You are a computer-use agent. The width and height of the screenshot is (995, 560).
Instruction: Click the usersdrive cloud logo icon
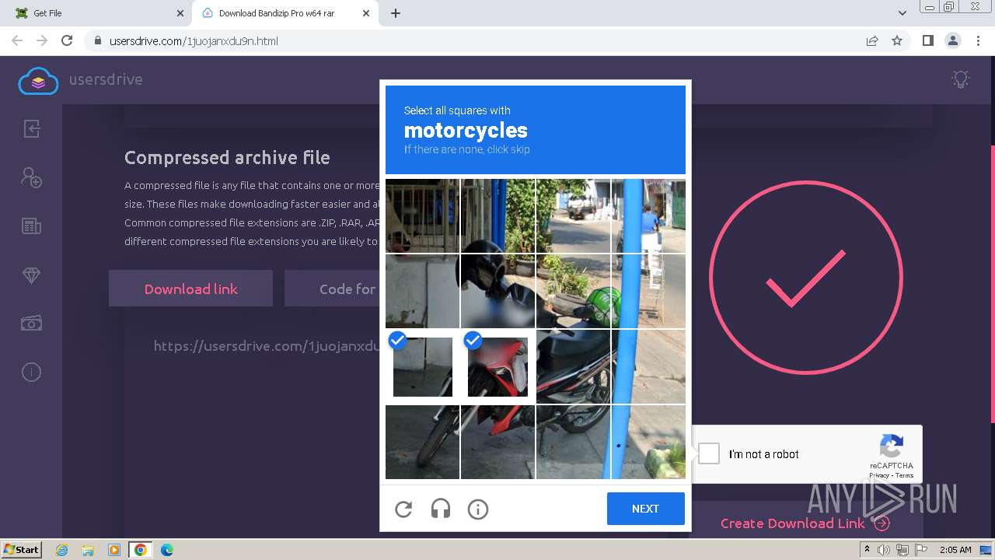tap(38, 80)
